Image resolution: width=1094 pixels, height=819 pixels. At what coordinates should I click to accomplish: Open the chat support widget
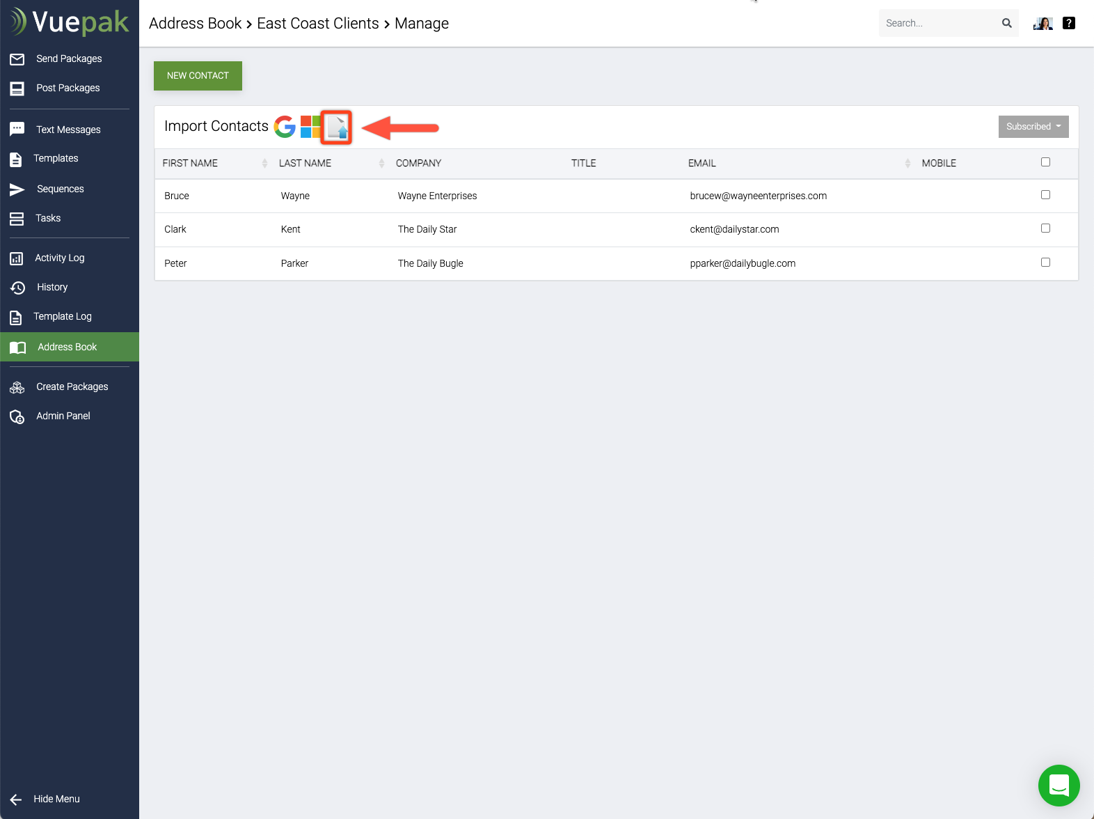pyautogui.click(x=1059, y=785)
